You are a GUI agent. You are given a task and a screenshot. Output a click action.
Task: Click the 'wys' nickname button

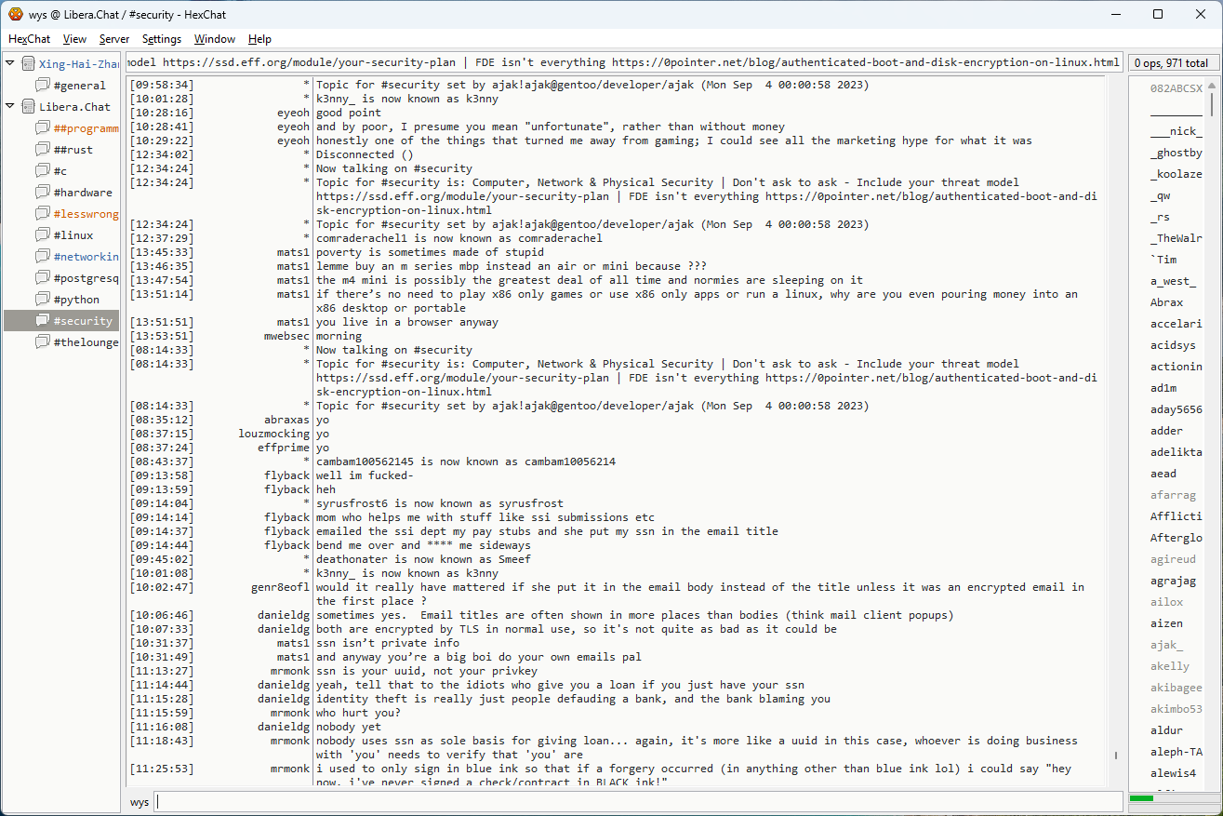[x=140, y=802]
